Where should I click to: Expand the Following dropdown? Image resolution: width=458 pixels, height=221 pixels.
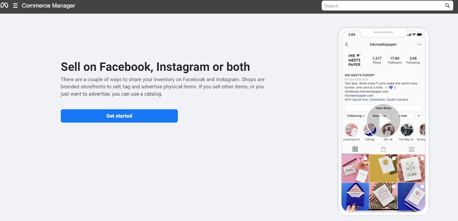[356, 116]
